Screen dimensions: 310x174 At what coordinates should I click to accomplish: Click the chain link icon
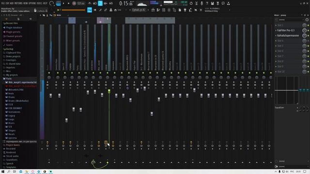106,10
